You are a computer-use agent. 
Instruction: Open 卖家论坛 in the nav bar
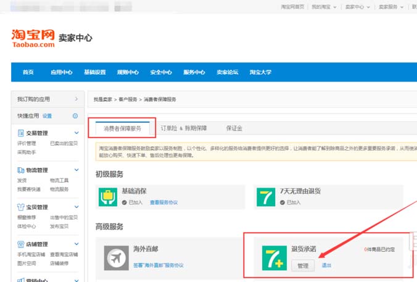click(228, 72)
